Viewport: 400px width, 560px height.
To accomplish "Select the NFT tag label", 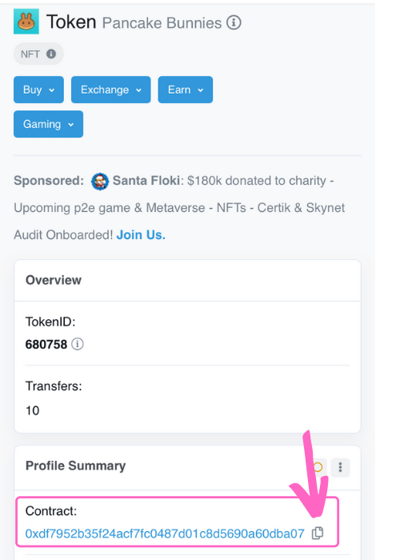I will click(30, 54).
